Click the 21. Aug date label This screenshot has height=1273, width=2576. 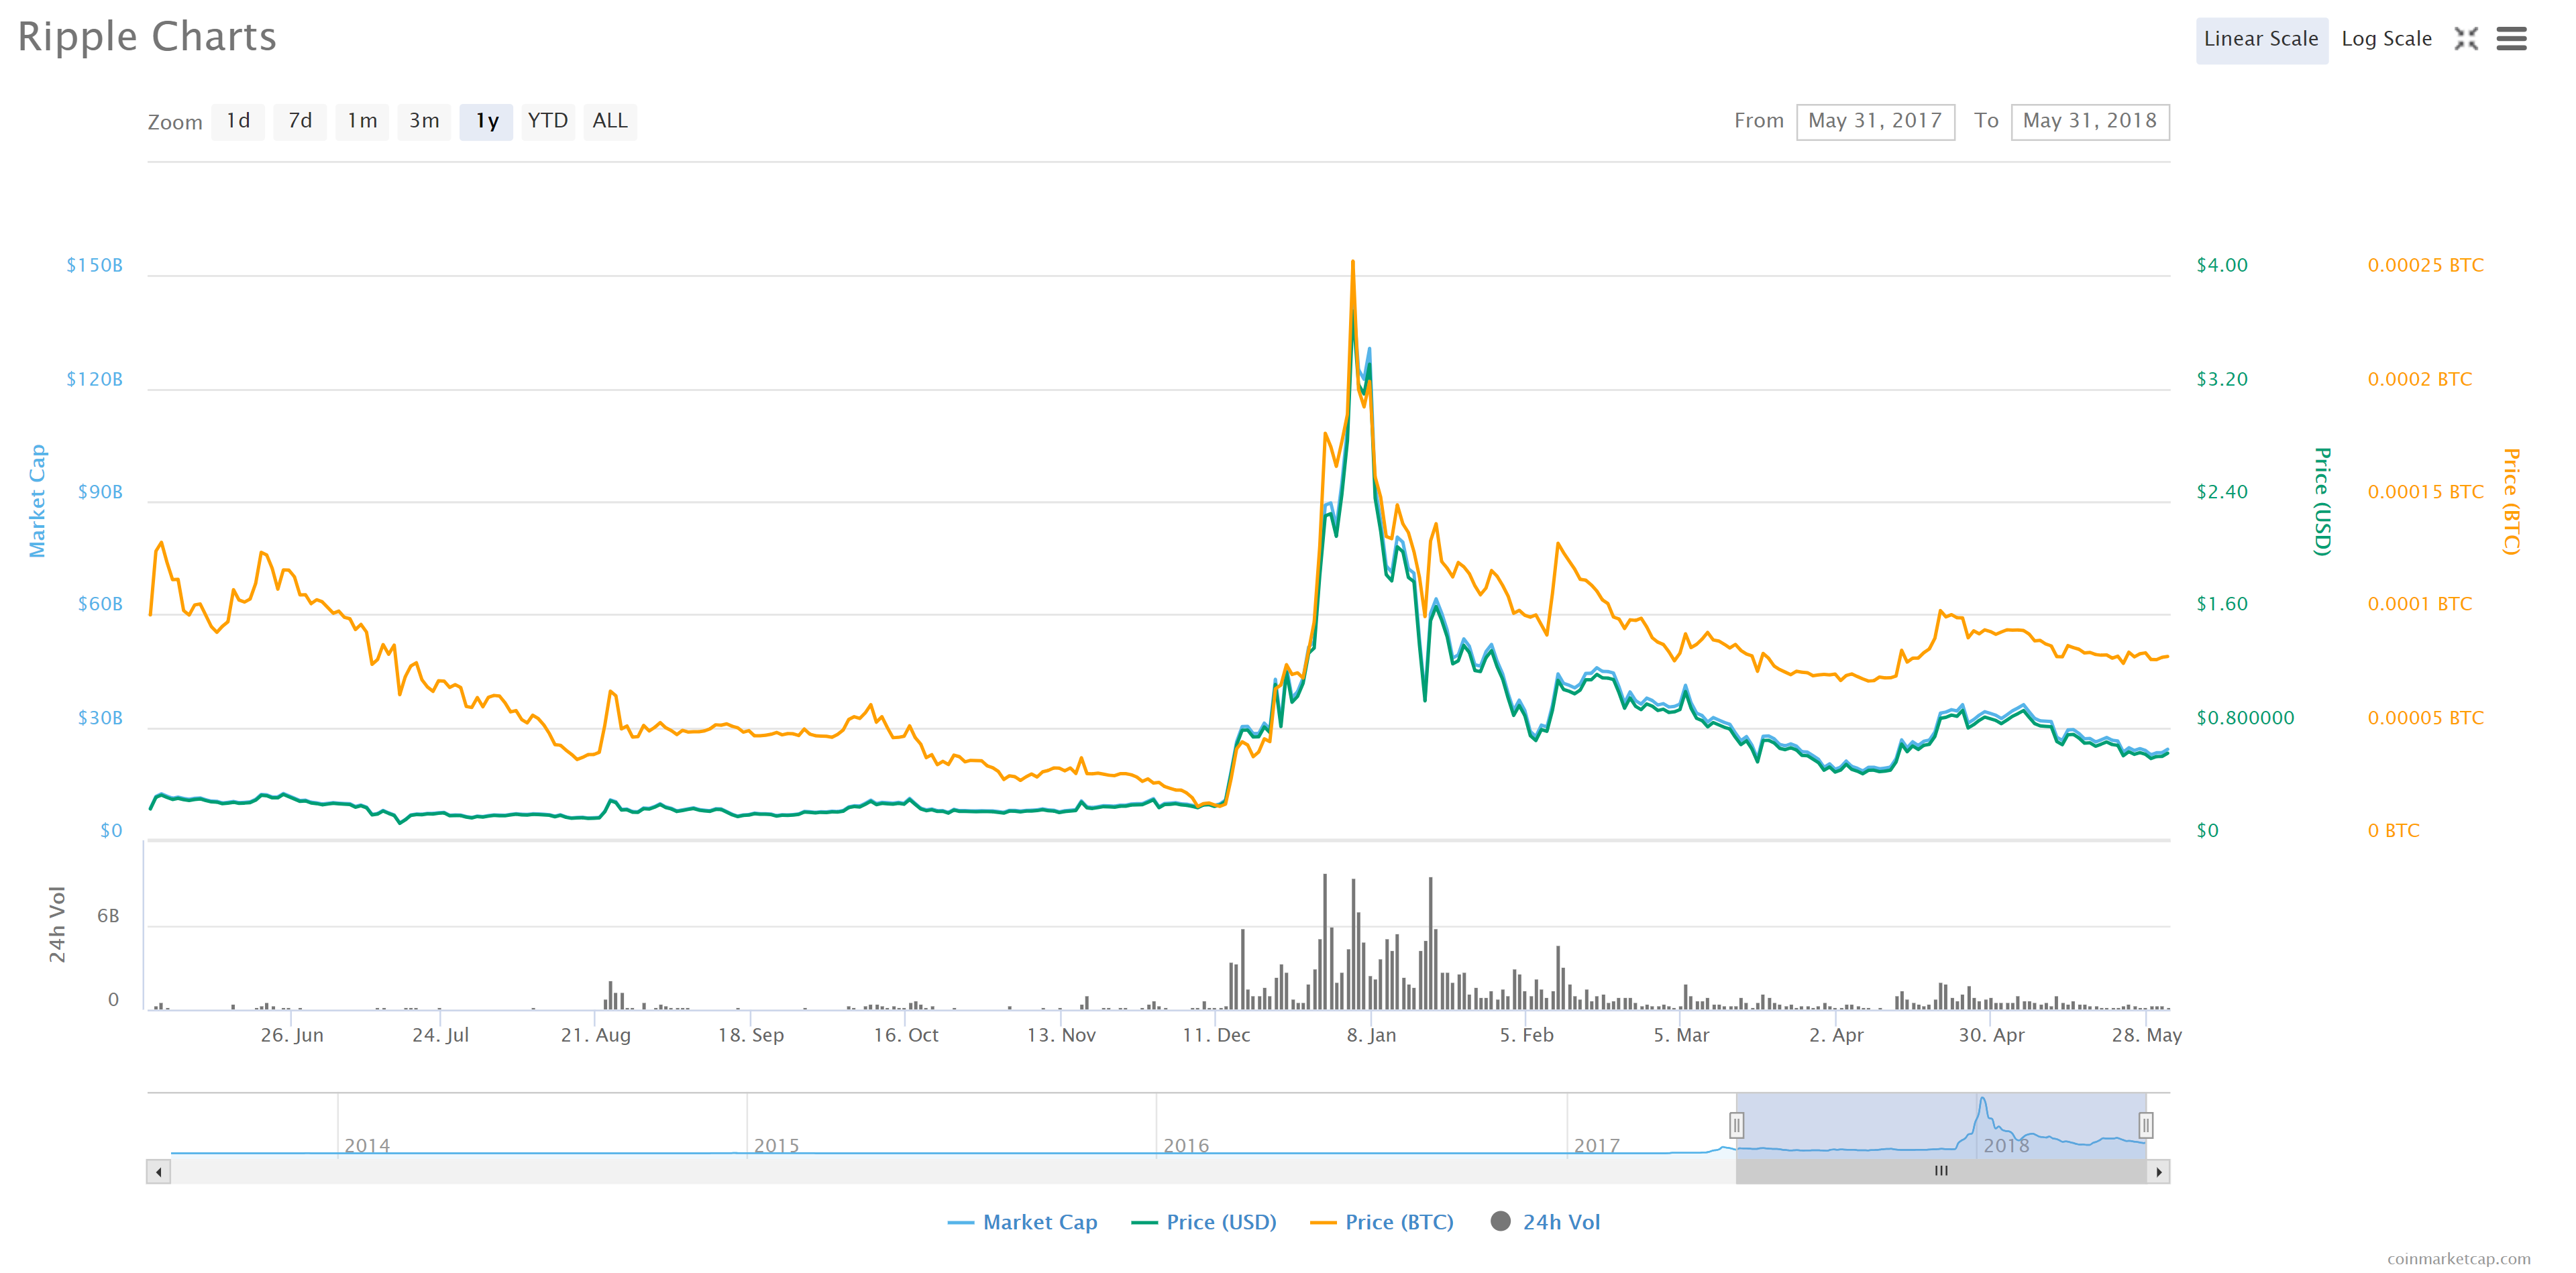pos(596,1036)
